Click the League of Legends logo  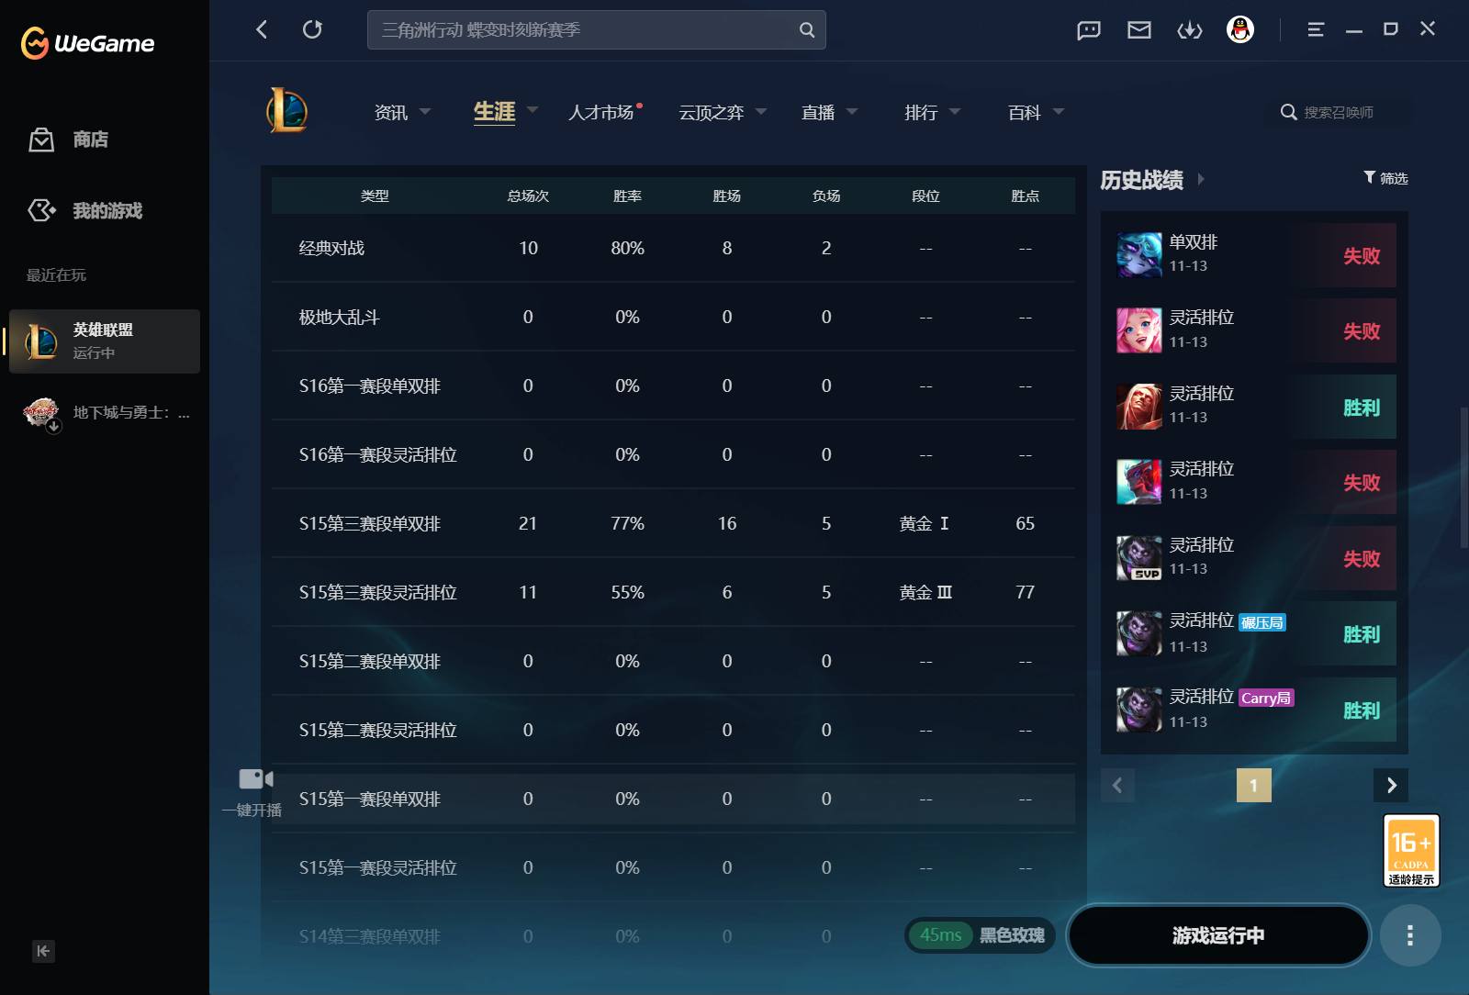[x=287, y=111]
